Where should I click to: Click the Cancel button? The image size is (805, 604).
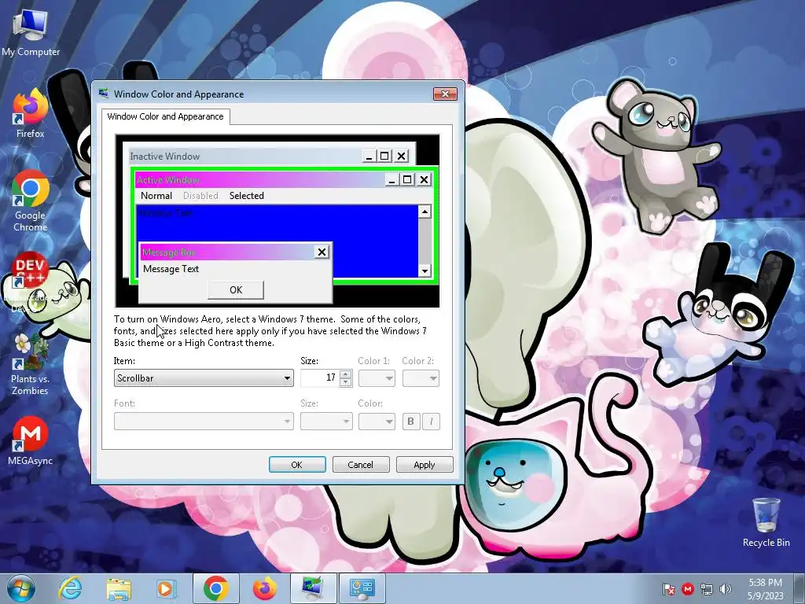coord(361,464)
